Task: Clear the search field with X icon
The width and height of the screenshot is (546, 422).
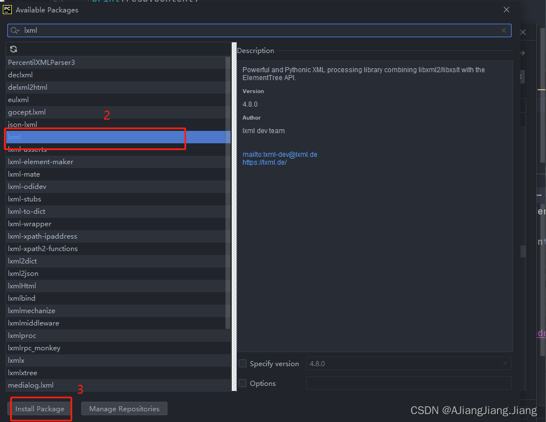Action: [504, 30]
